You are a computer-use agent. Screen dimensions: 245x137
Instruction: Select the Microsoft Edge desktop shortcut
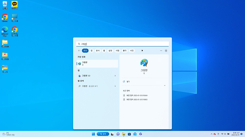[x=5, y=31]
